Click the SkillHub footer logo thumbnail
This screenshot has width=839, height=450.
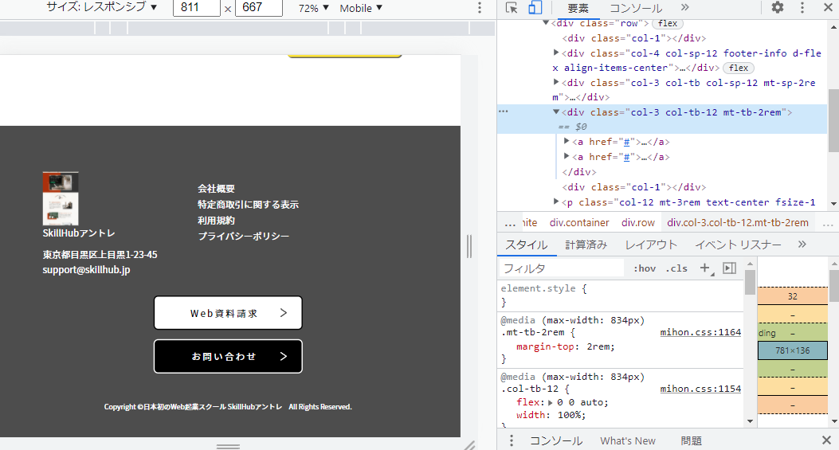[x=61, y=198]
